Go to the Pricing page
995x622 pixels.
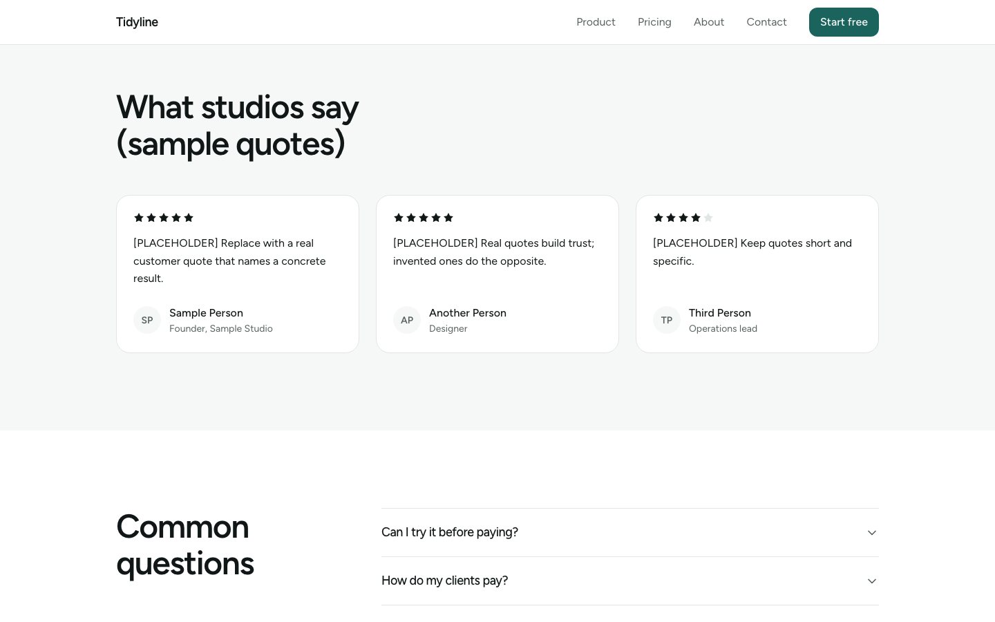click(x=654, y=22)
